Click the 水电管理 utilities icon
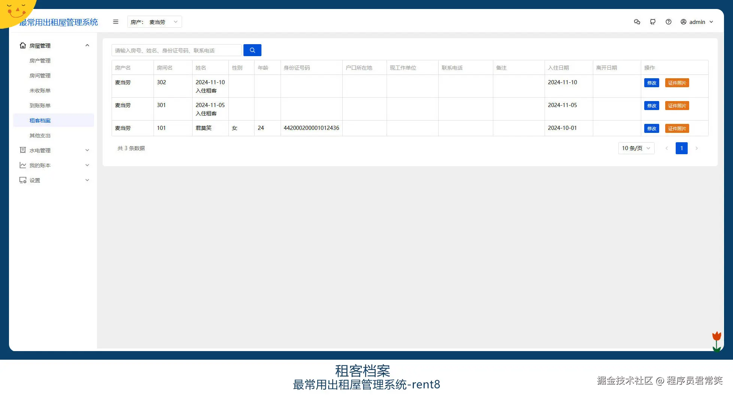The width and height of the screenshot is (733, 396). pyautogui.click(x=22, y=150)
